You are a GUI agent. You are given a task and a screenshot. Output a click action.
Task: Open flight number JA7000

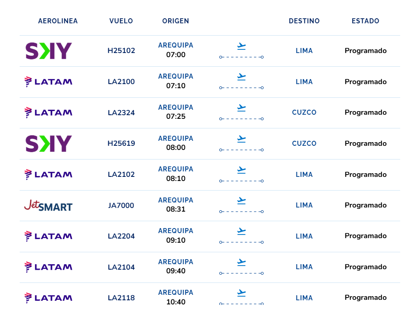122,205
